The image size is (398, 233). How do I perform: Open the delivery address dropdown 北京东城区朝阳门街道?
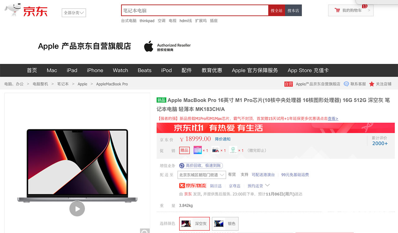201,175
